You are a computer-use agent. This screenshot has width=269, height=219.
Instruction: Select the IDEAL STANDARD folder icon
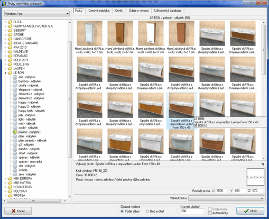tap(10, 43)
